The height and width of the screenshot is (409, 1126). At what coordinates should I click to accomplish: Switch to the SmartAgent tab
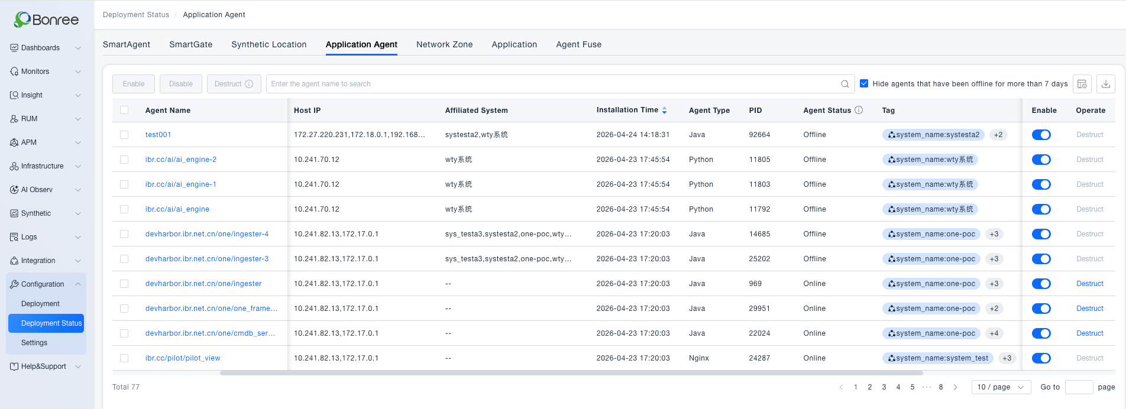127,44
